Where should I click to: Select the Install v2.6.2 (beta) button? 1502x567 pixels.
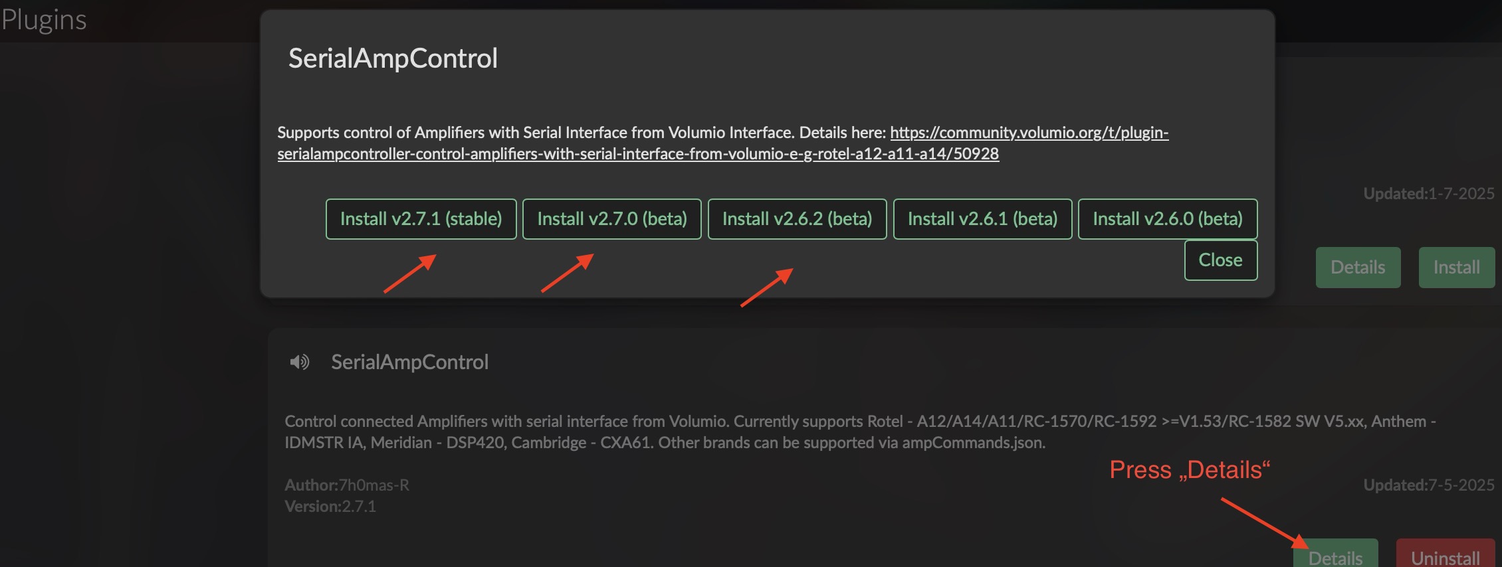[797, 219]
